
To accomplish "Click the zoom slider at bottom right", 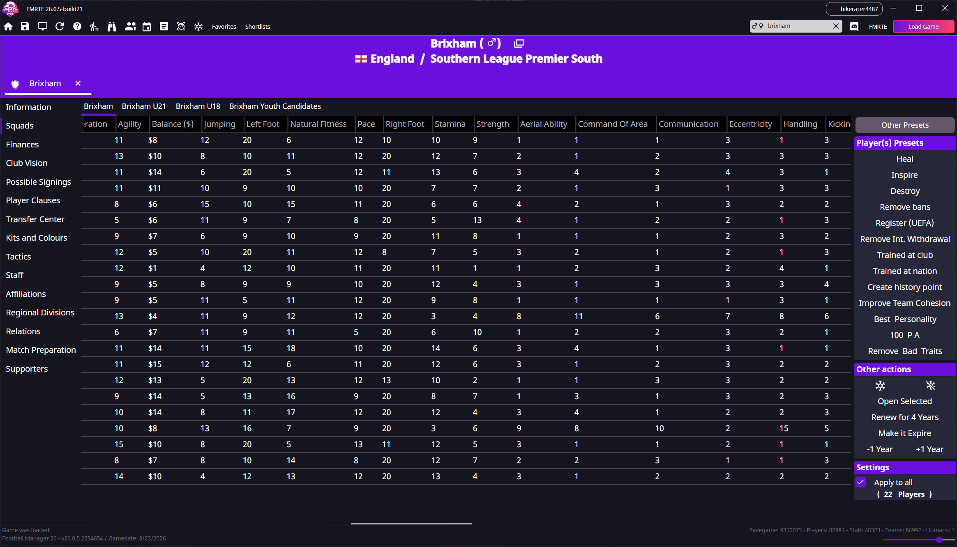I will point(939,540).
